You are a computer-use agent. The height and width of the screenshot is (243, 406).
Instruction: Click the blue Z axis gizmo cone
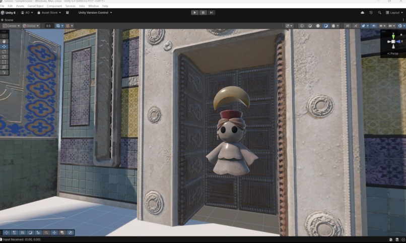pos(398,41)
